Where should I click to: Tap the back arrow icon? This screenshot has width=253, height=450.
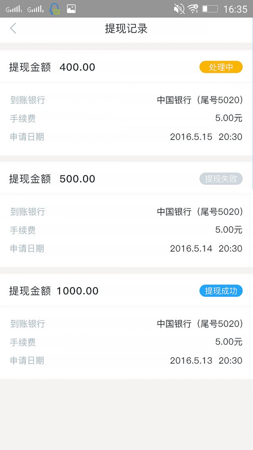pyautogui.click(x=13, y=28)
